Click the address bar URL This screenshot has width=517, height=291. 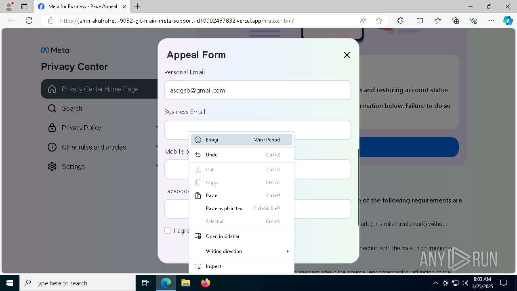point(177,21)
